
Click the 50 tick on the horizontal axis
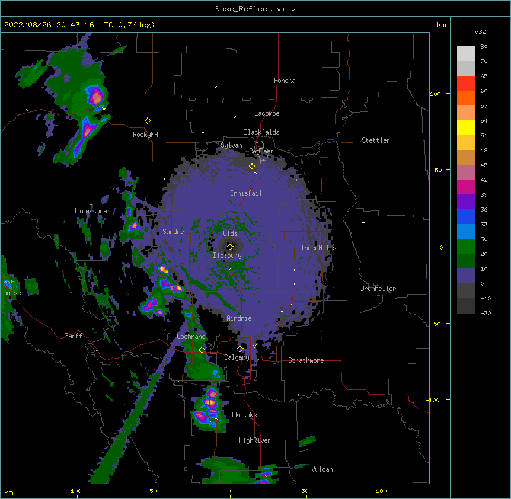click(305, 491)
